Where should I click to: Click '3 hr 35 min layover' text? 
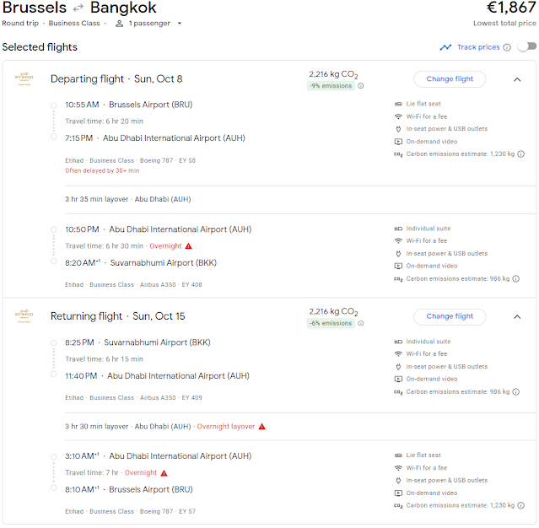click(97, 199)
